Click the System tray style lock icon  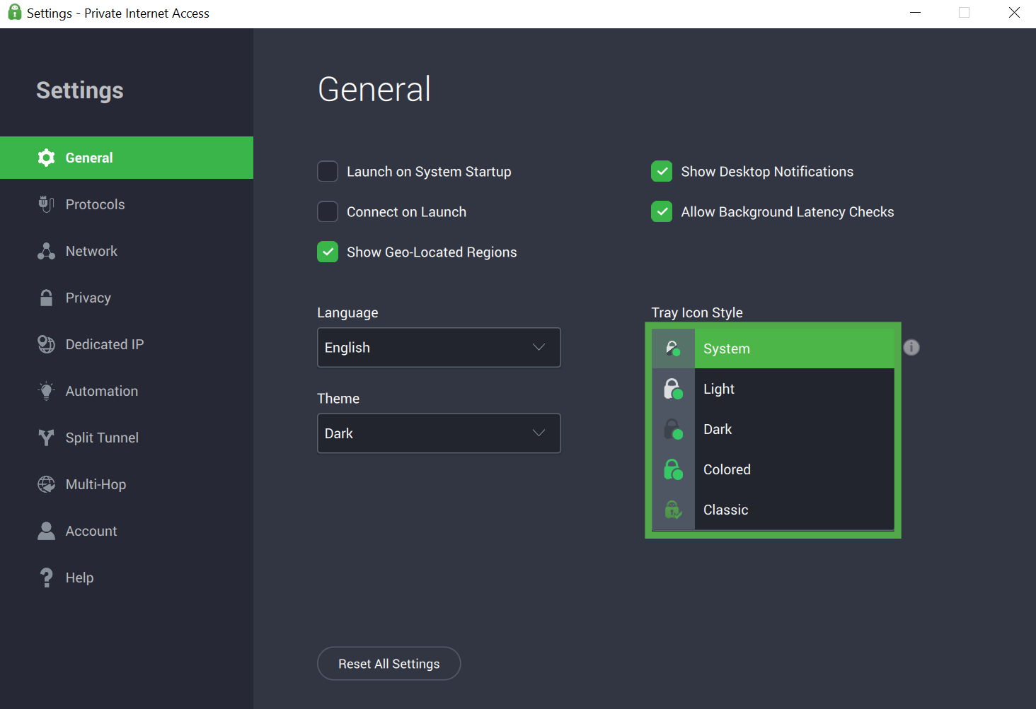(x=673, y=348)
